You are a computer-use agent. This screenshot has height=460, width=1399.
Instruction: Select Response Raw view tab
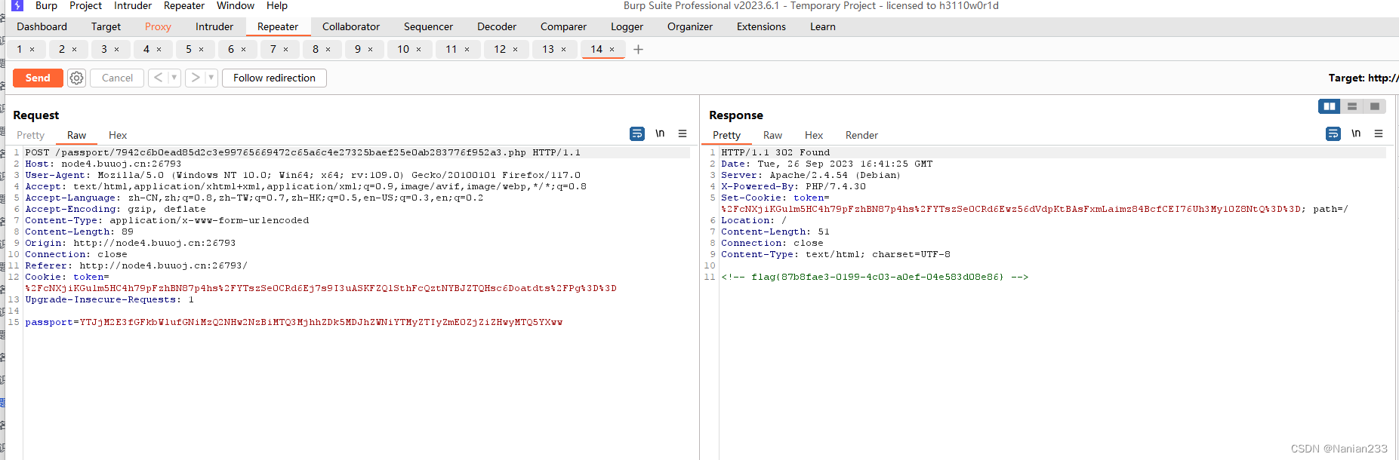tap(772, 135)
